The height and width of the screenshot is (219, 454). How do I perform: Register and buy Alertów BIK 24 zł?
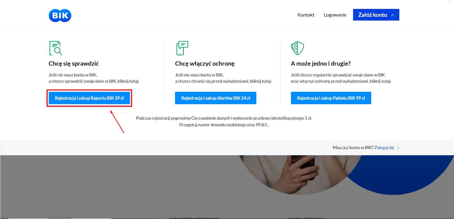(216, 98)
